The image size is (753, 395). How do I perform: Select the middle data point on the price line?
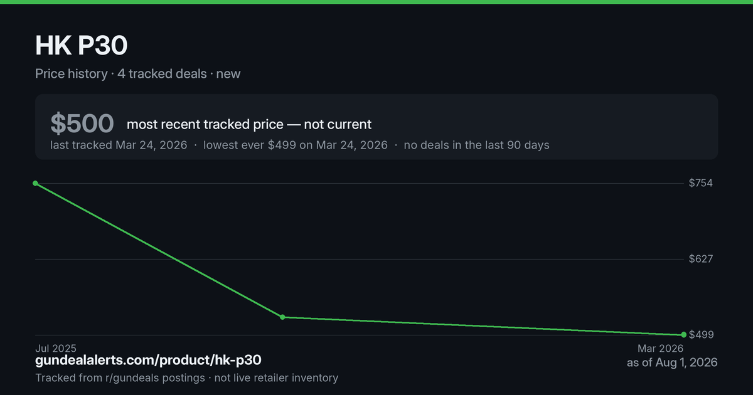[282, 317]
